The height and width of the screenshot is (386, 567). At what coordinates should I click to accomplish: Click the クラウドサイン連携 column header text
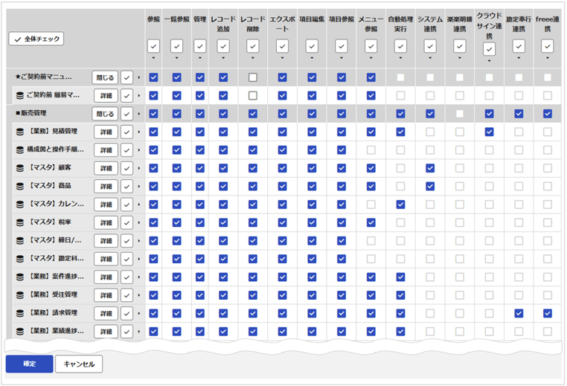tap(490, 26)
